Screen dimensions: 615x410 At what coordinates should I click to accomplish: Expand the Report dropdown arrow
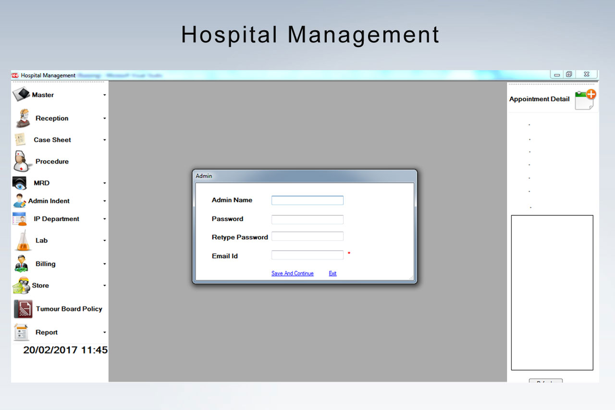click(104, 333)
